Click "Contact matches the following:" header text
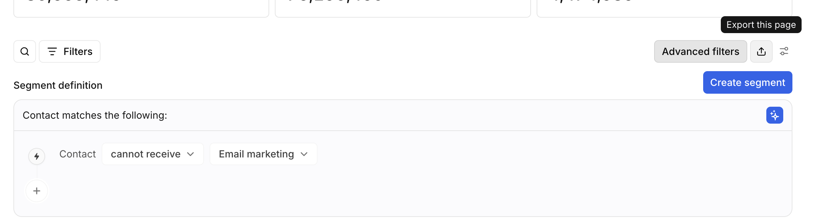The height and width of the screenshot is (224, 815). coord(95,115)
